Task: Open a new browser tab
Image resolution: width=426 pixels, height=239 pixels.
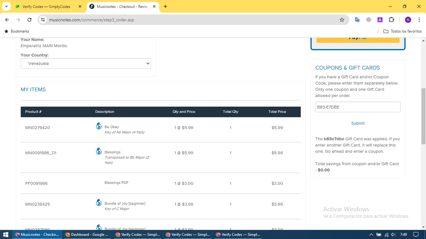Action: coord(165,7)
